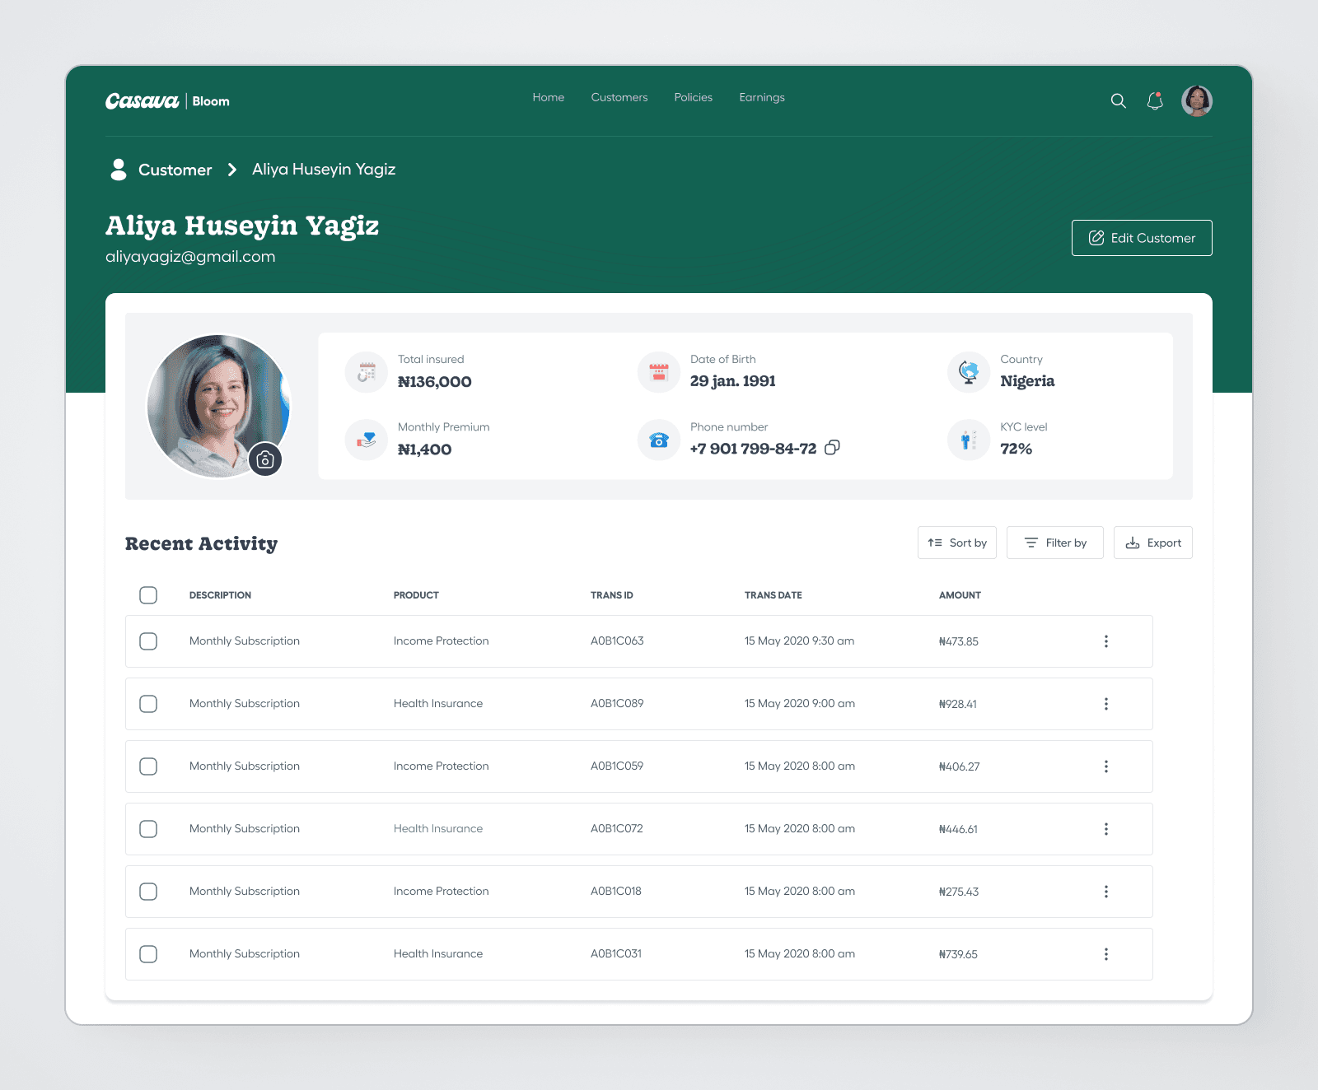Open the Sort by dropdown

click(957, 543)
